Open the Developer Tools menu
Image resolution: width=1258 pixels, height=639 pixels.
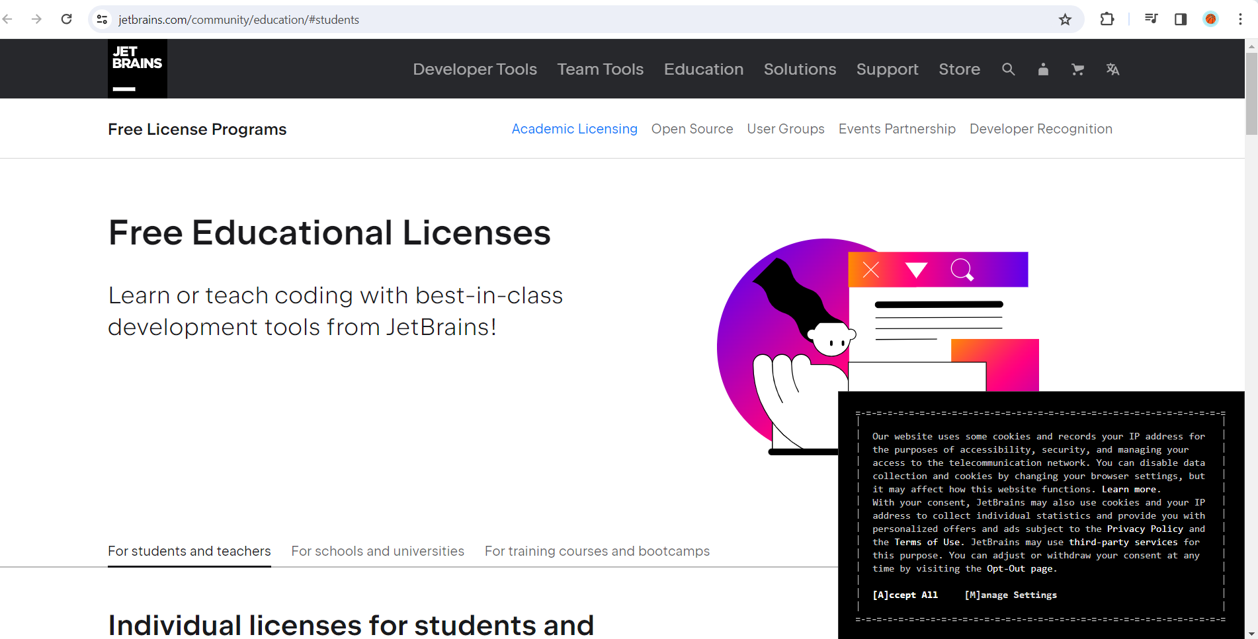coord(475,69)
